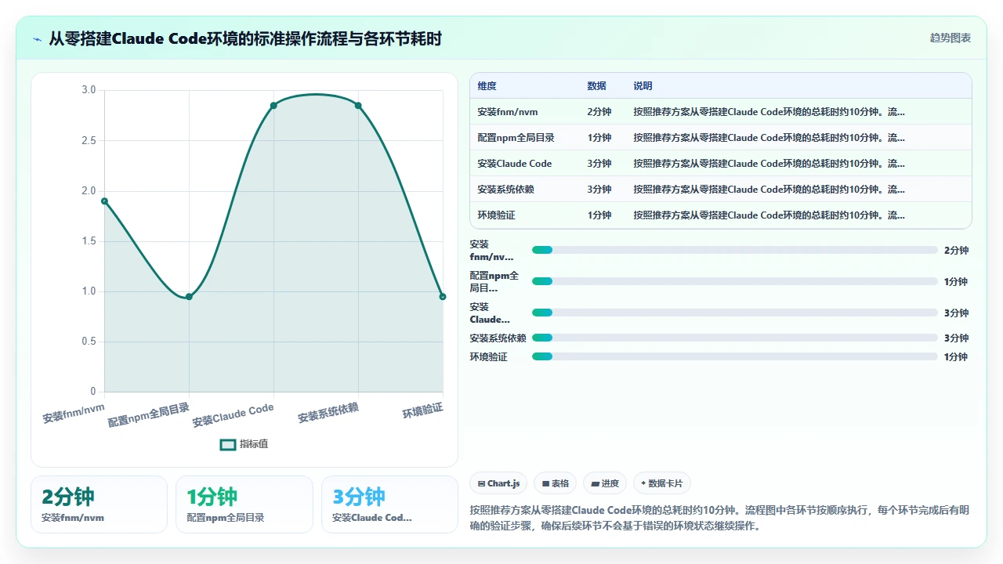Click the 指标值 legend label
1003x564 pixels.
[x=254, y=444]
